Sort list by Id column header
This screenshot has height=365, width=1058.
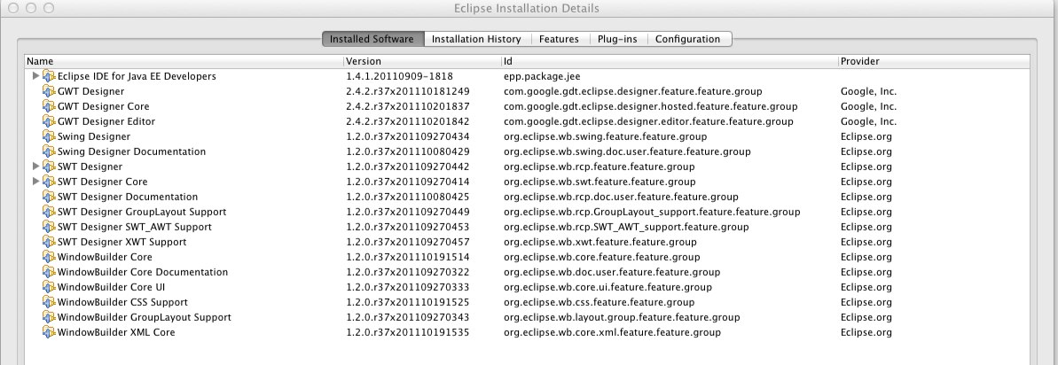click(670, 61)
